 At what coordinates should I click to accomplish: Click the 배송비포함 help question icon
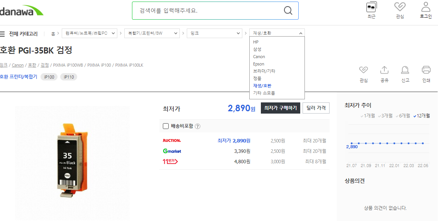click(198, 126)
